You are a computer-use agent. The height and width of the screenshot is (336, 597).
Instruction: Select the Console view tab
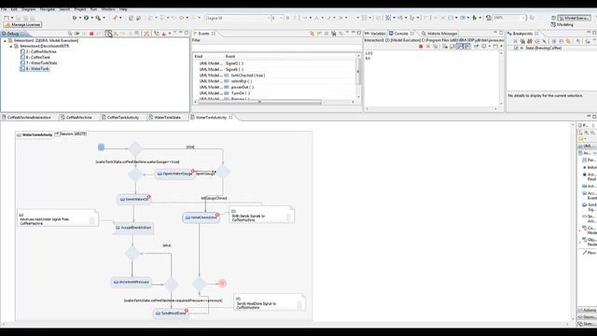click(x=400, y=34)
